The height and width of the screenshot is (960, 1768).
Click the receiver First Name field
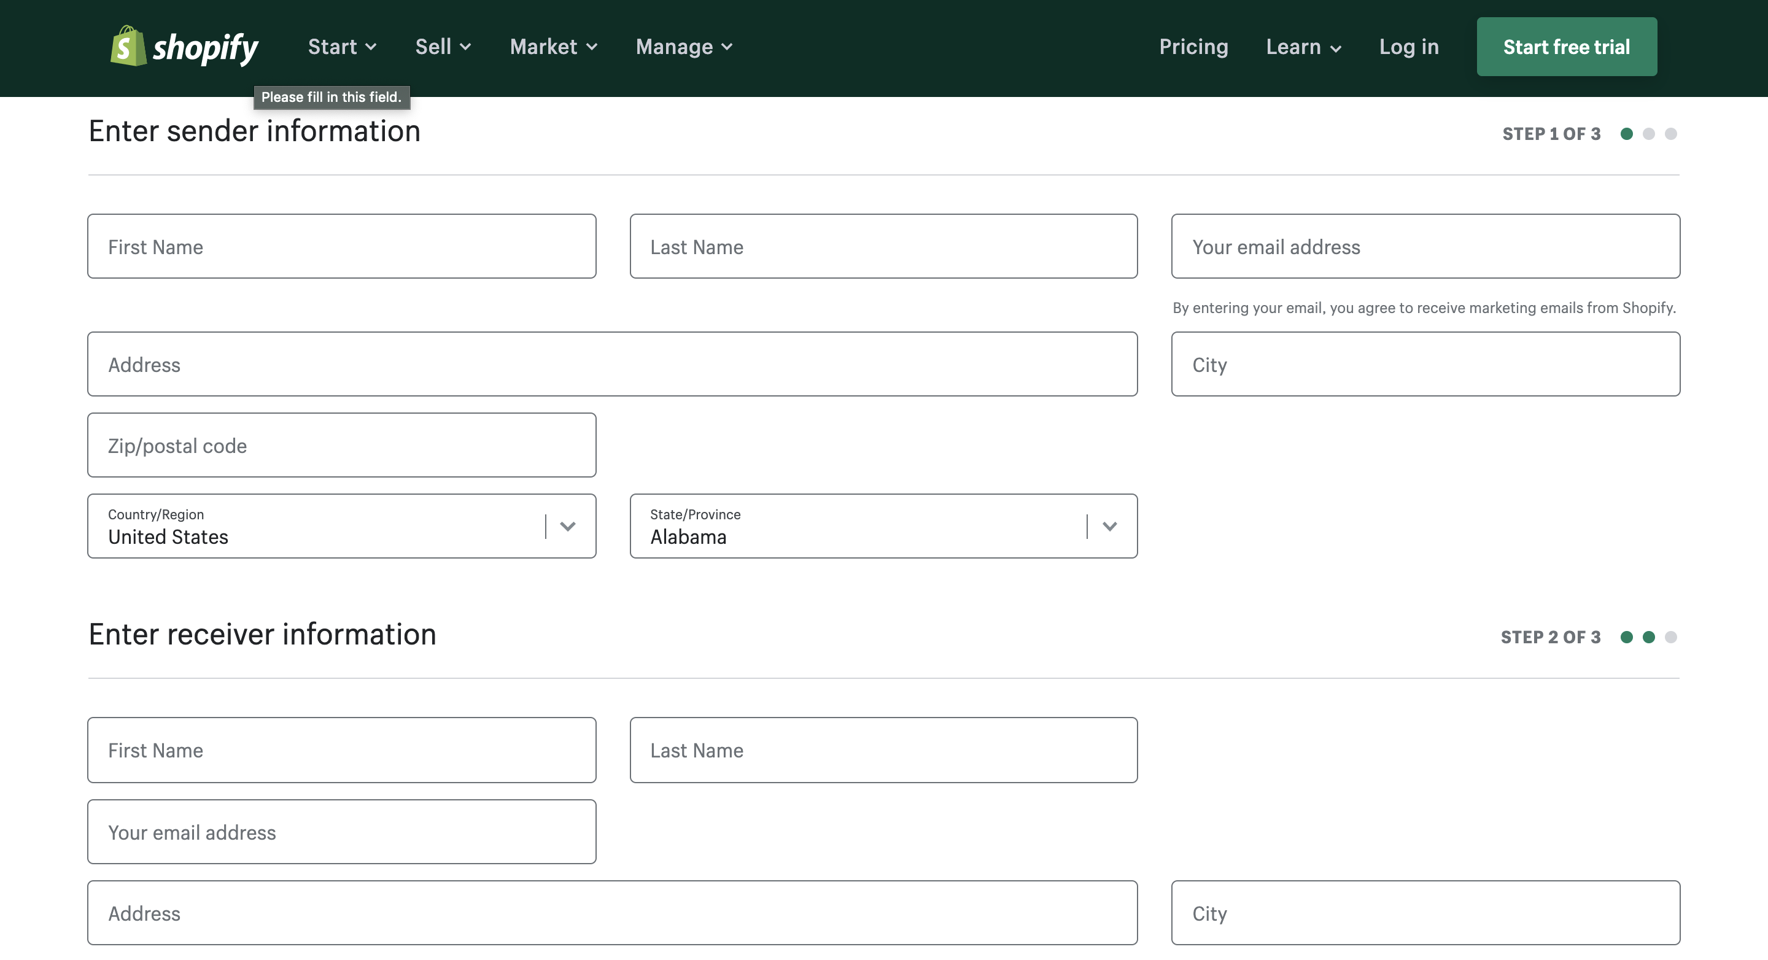point(341,750)
